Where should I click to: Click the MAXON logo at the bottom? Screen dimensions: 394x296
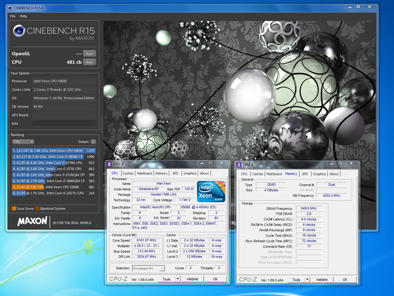32,221
